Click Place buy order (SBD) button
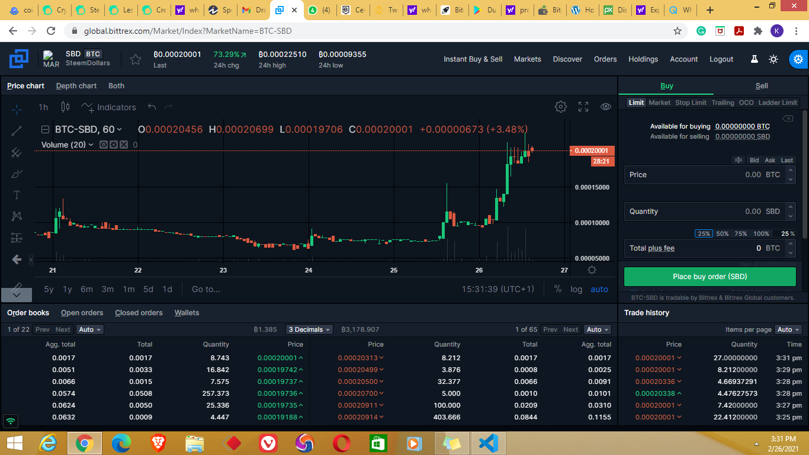Screen dimensions: 809x455 (710, 277)
